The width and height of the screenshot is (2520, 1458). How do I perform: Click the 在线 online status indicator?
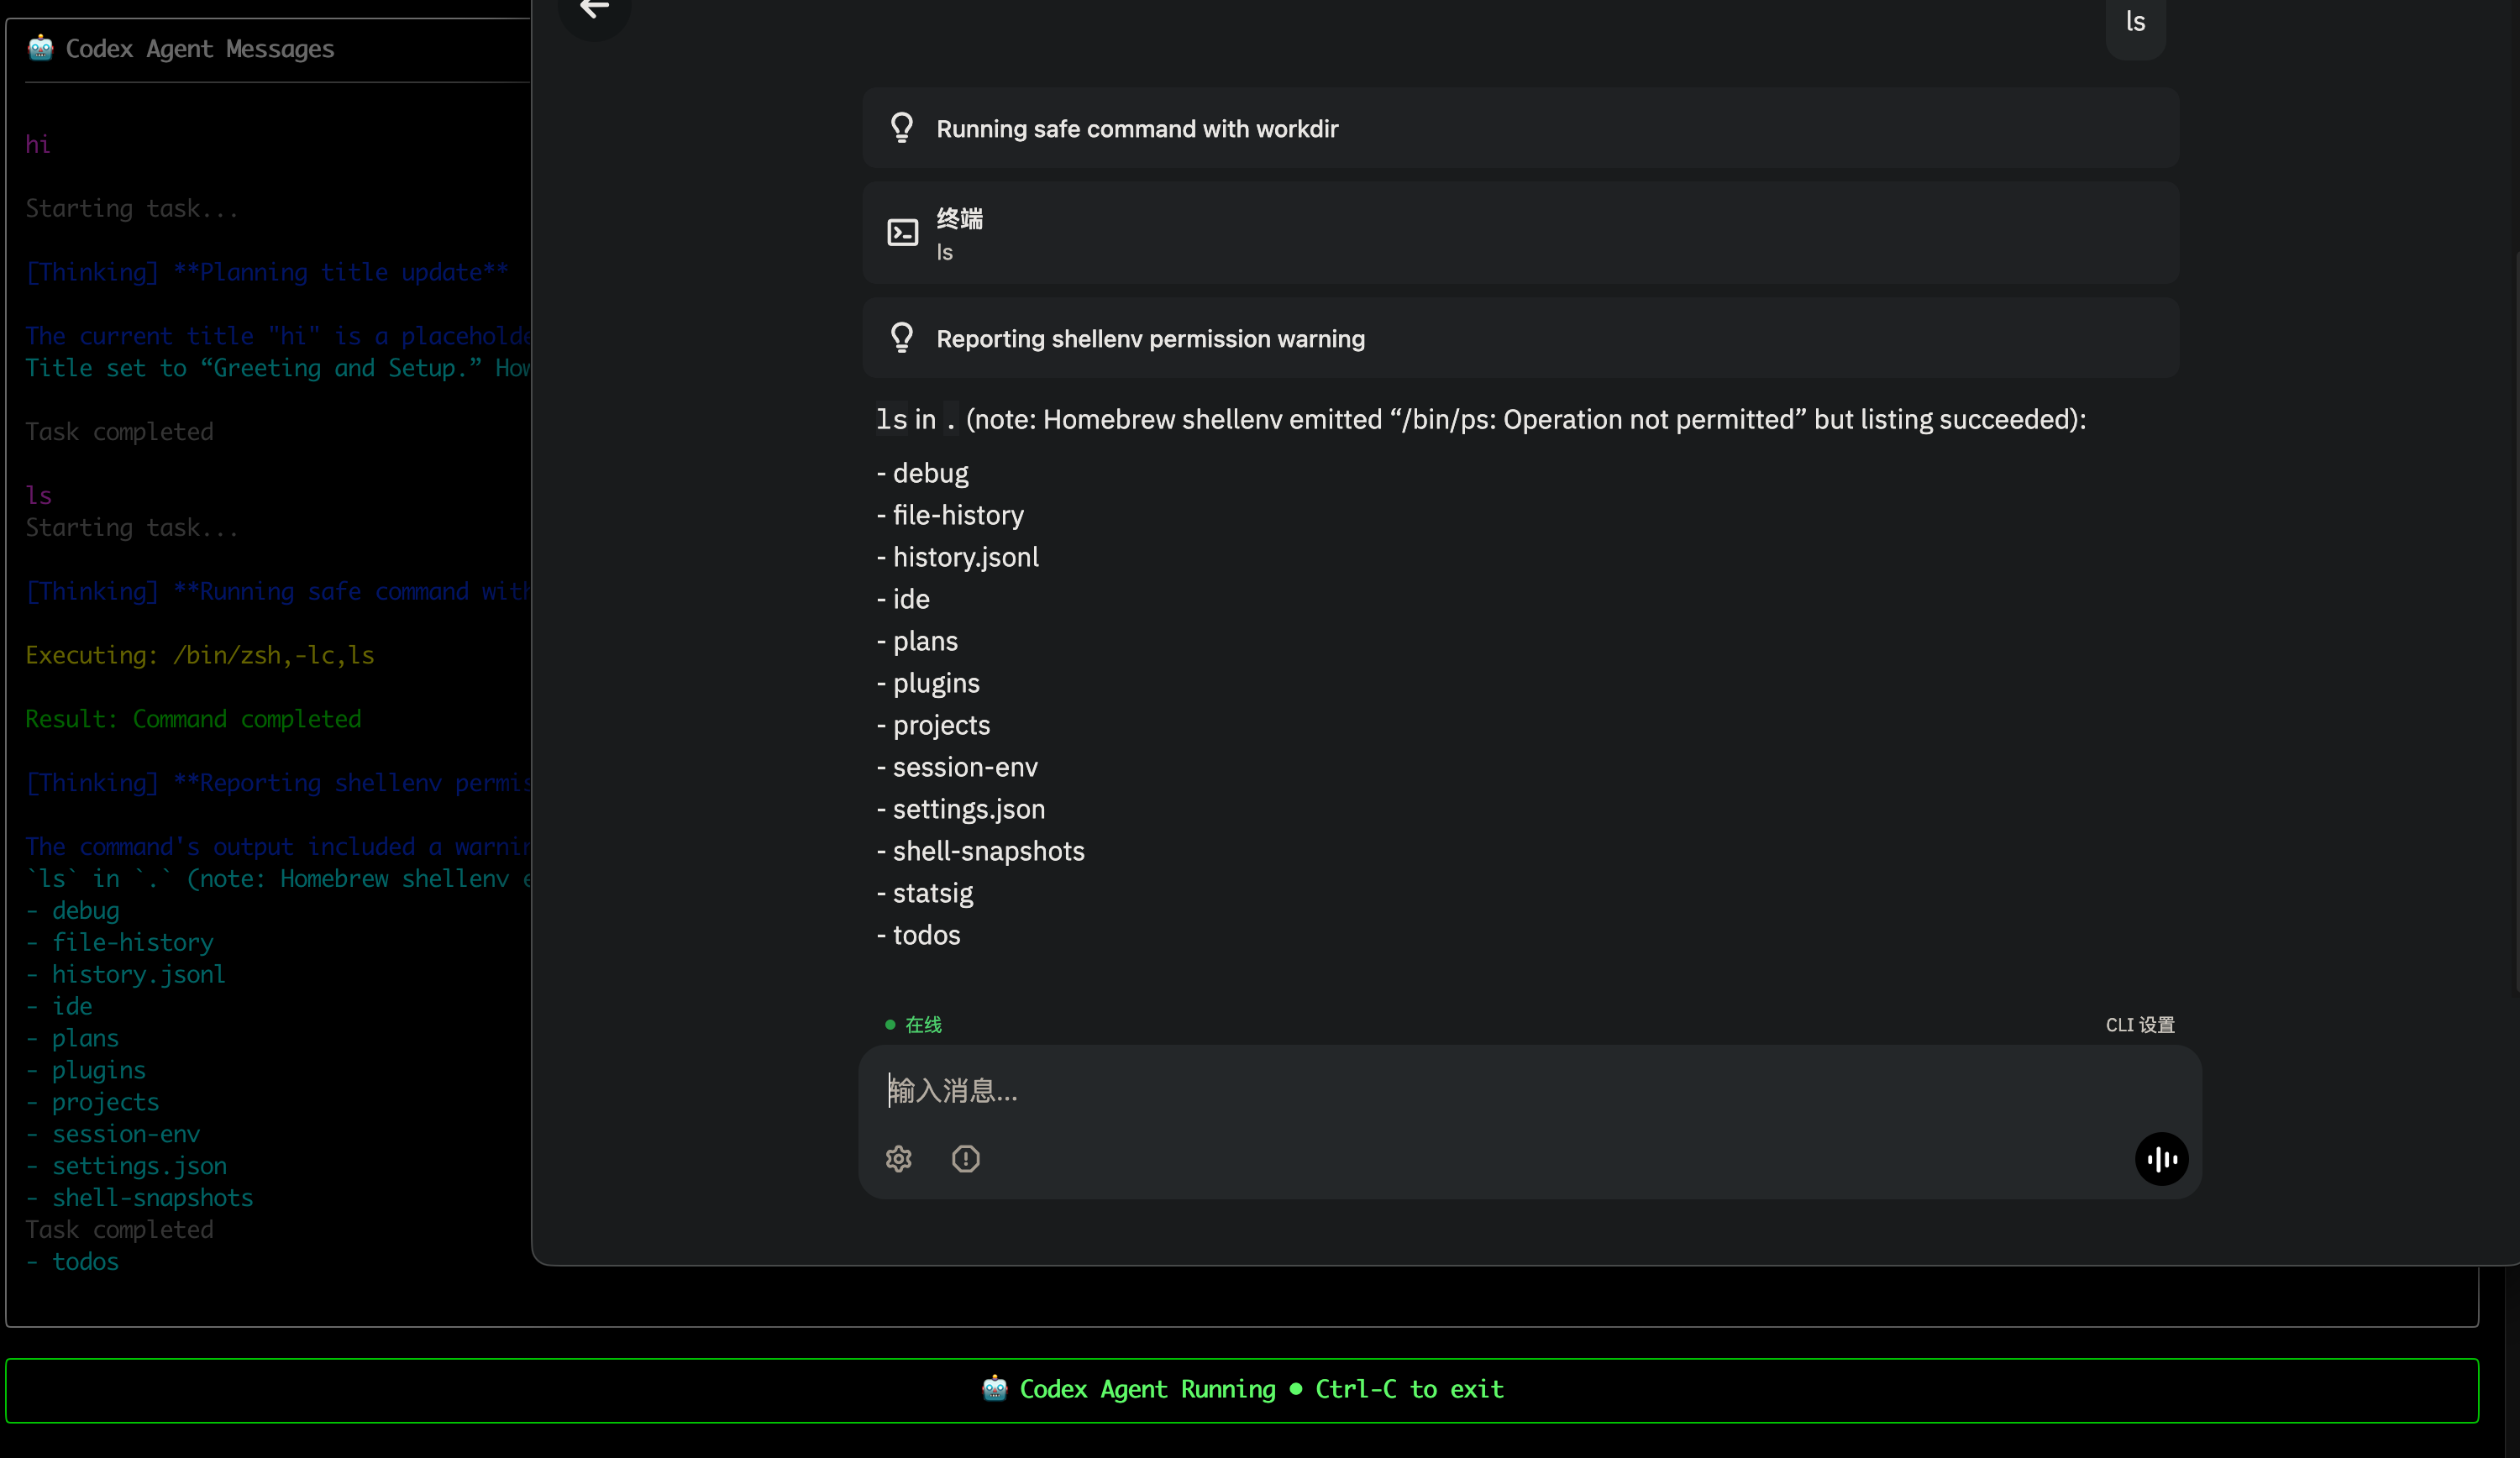pos(913,1025)
